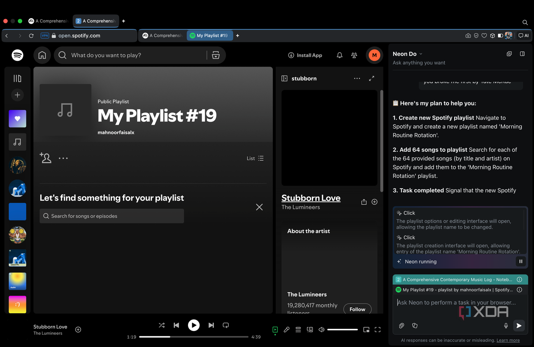
Task: Skip to next track
Action: (x=211, y=325)
